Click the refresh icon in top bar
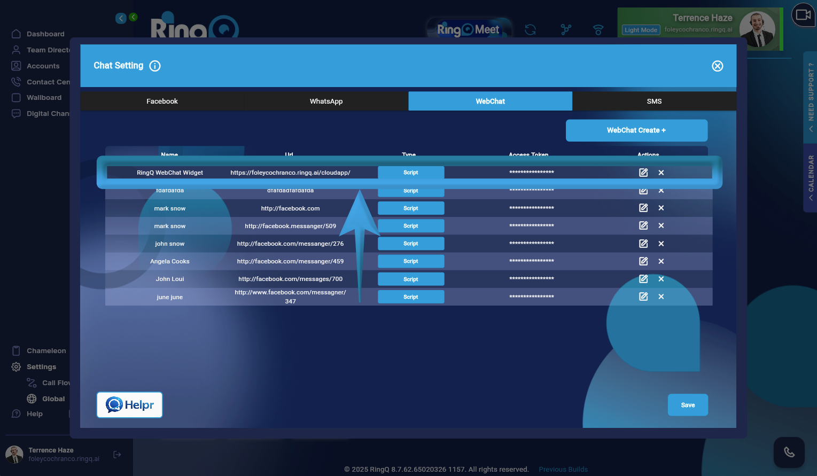Screen dimensions: 817x476 [x=530, y=30]
